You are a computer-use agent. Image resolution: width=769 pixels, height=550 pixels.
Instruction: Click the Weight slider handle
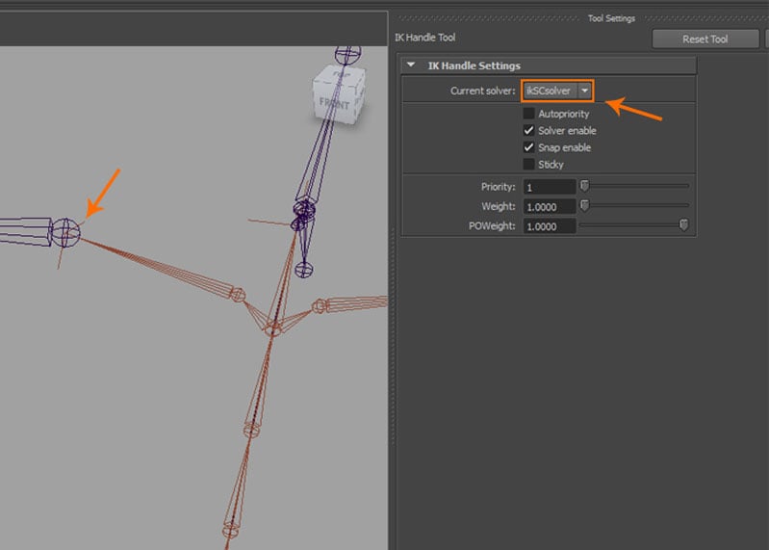click(x=583, y=205)
